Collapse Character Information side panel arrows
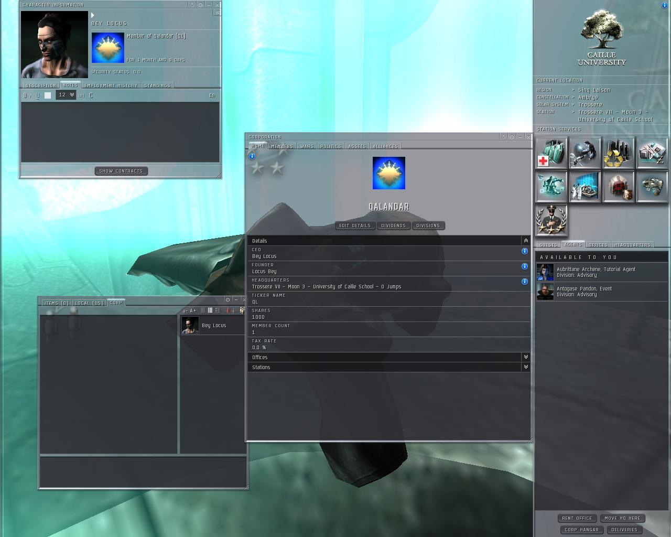The image size is (671, 537). pyautogui.click(x=217, y=13)
